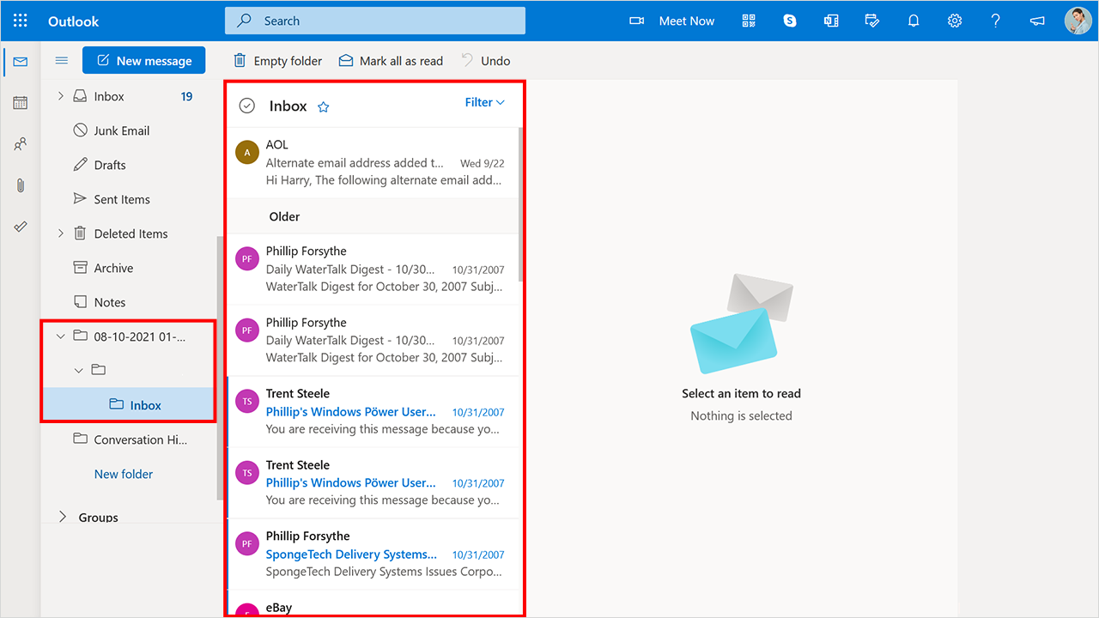The width and height of the screenshot is (1099, 618).
Task: Click Empty folder
Action: pos(278,61)
